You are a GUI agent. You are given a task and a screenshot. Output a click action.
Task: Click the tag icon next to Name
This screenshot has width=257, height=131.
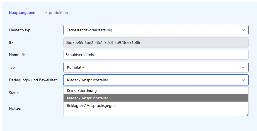tap(24, 55)
